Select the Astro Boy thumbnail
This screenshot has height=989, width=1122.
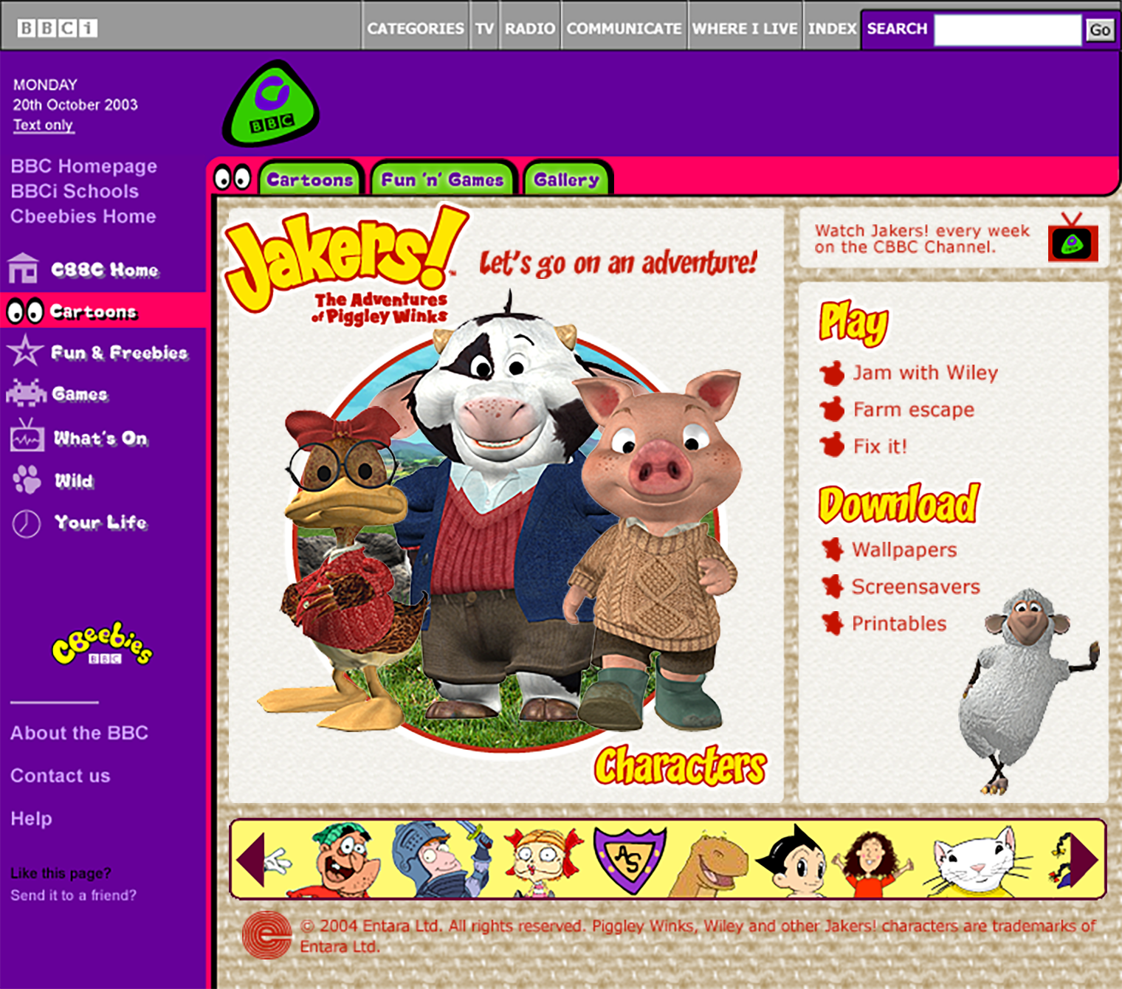(x=796, y=861)
